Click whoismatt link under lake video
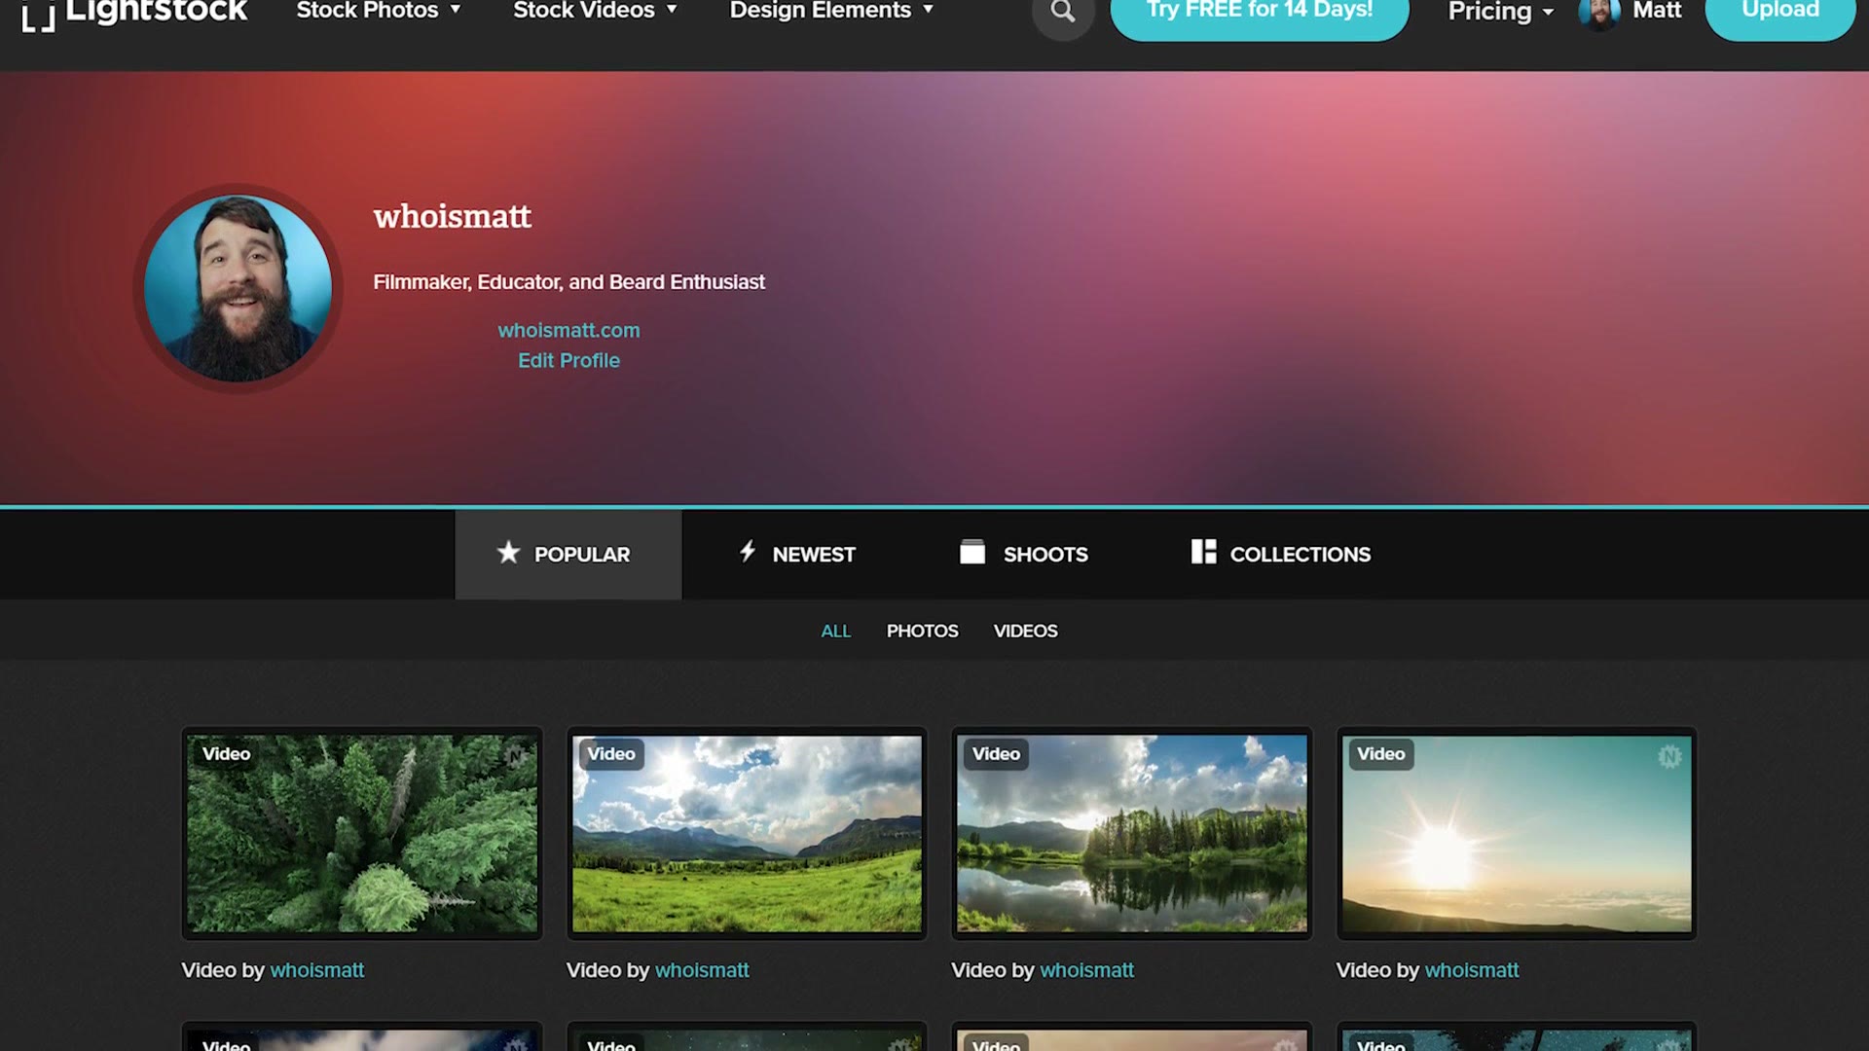This screenshot has height=1051, width=1869. pyautogui.click(x=1087, y=970)
